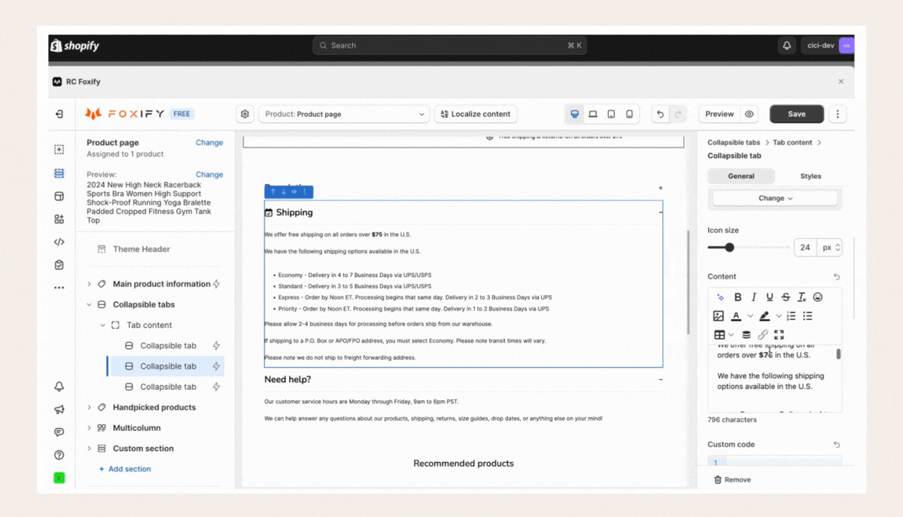The width and height of the screenshot is (903, 517).
Task: Expand the Main product information section
Action: (90, 284)
